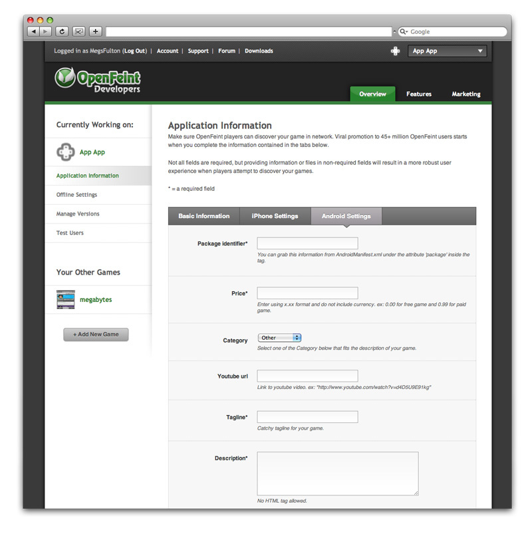Open the Support link

pyautogui.click(x=198, y=51)
